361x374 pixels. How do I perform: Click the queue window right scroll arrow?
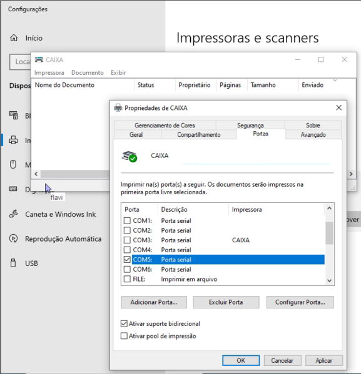[351, 174]
